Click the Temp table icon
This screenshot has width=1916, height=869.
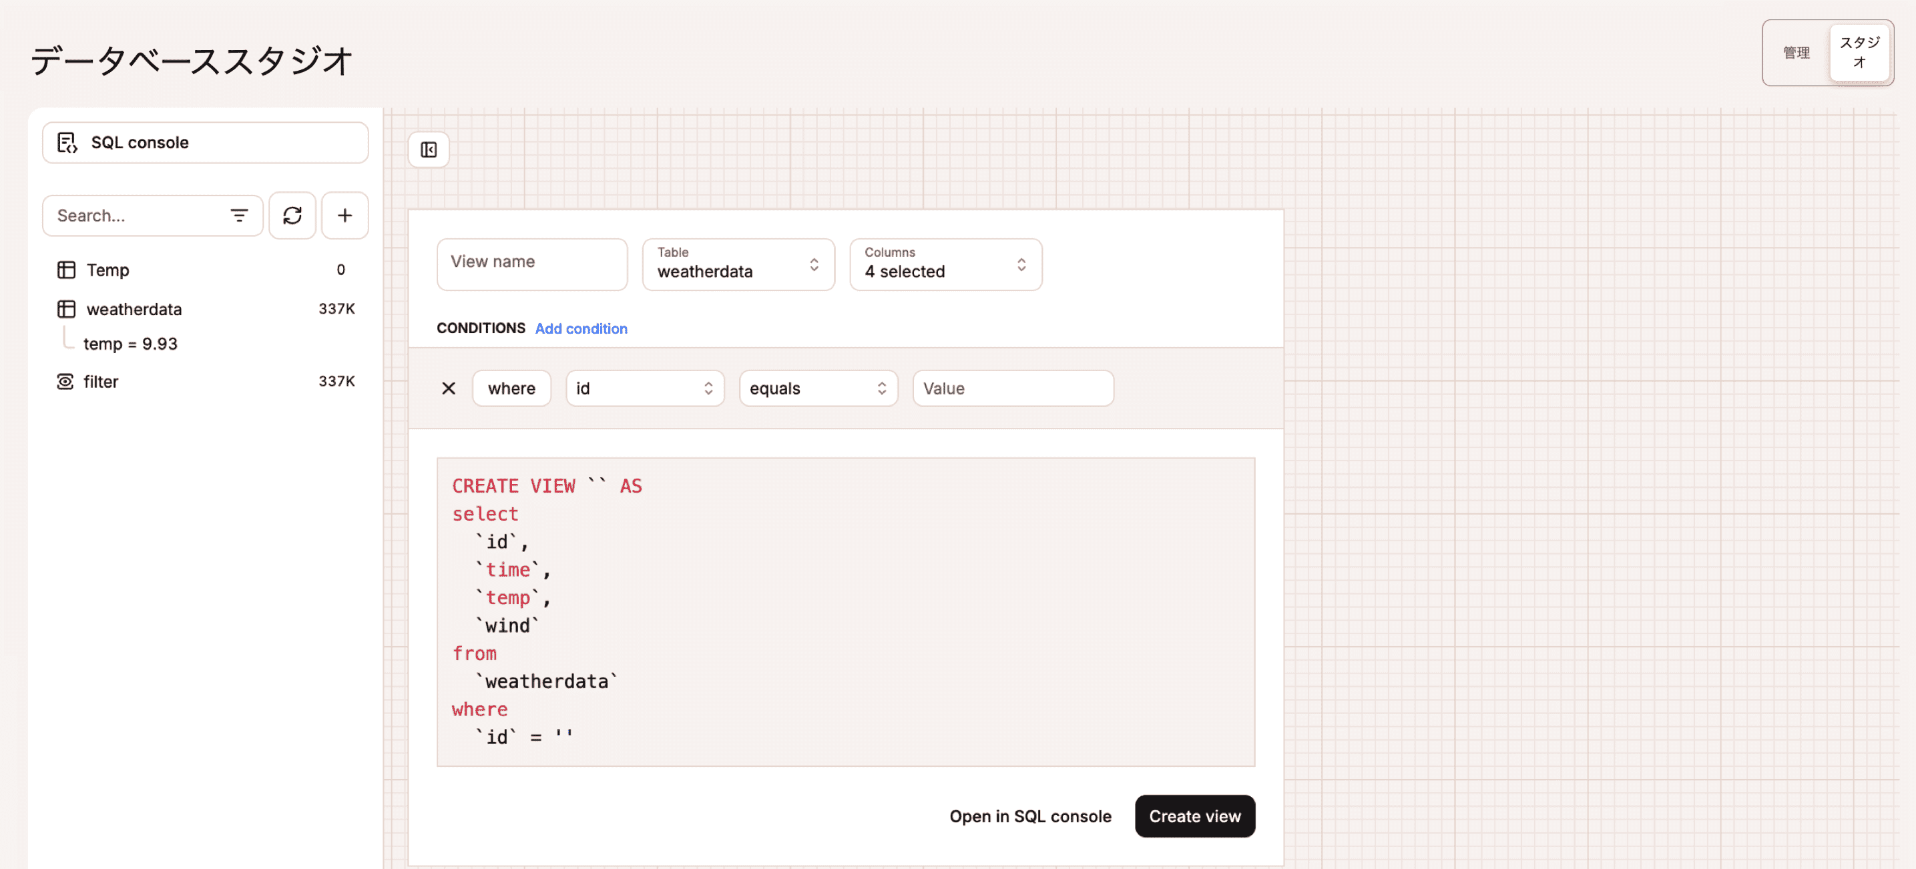66,270
